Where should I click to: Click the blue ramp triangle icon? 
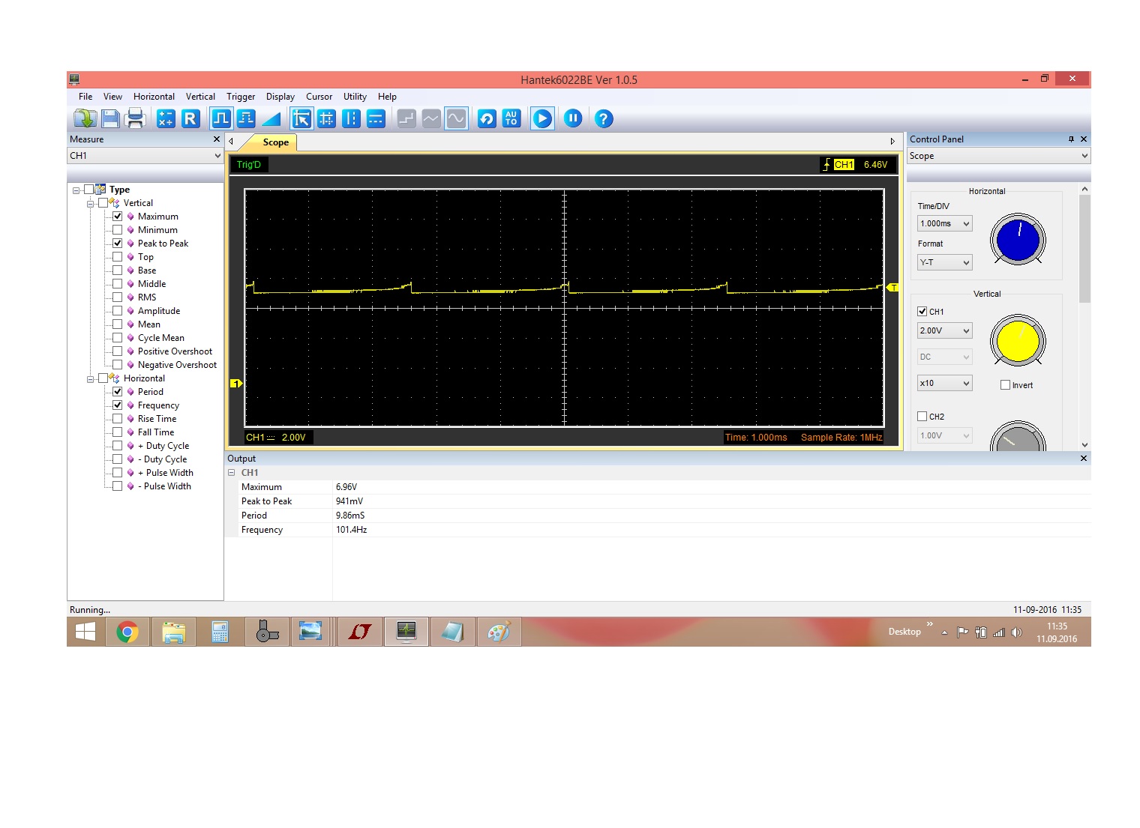[271, 118]
